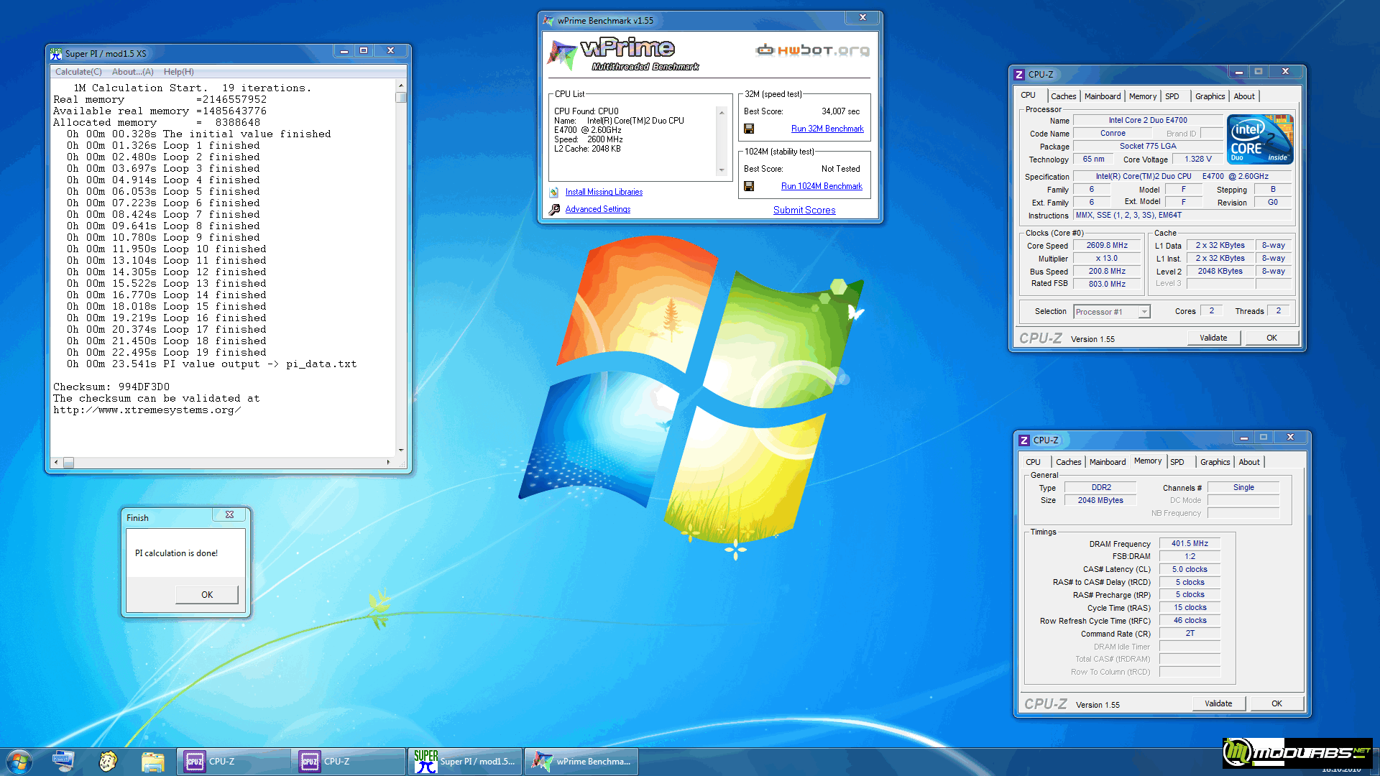Image resolution: width=1380 pixels, height=776 pixels.
Task: Open the pinned computer icon on the taskbar
Action: point(63,762)
